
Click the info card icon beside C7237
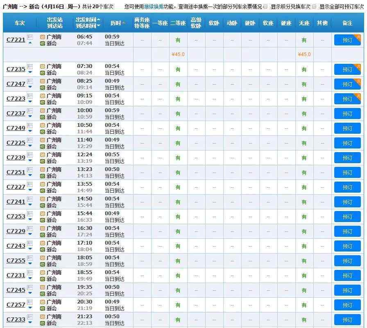pyautogui.click(x=30, y=111)
